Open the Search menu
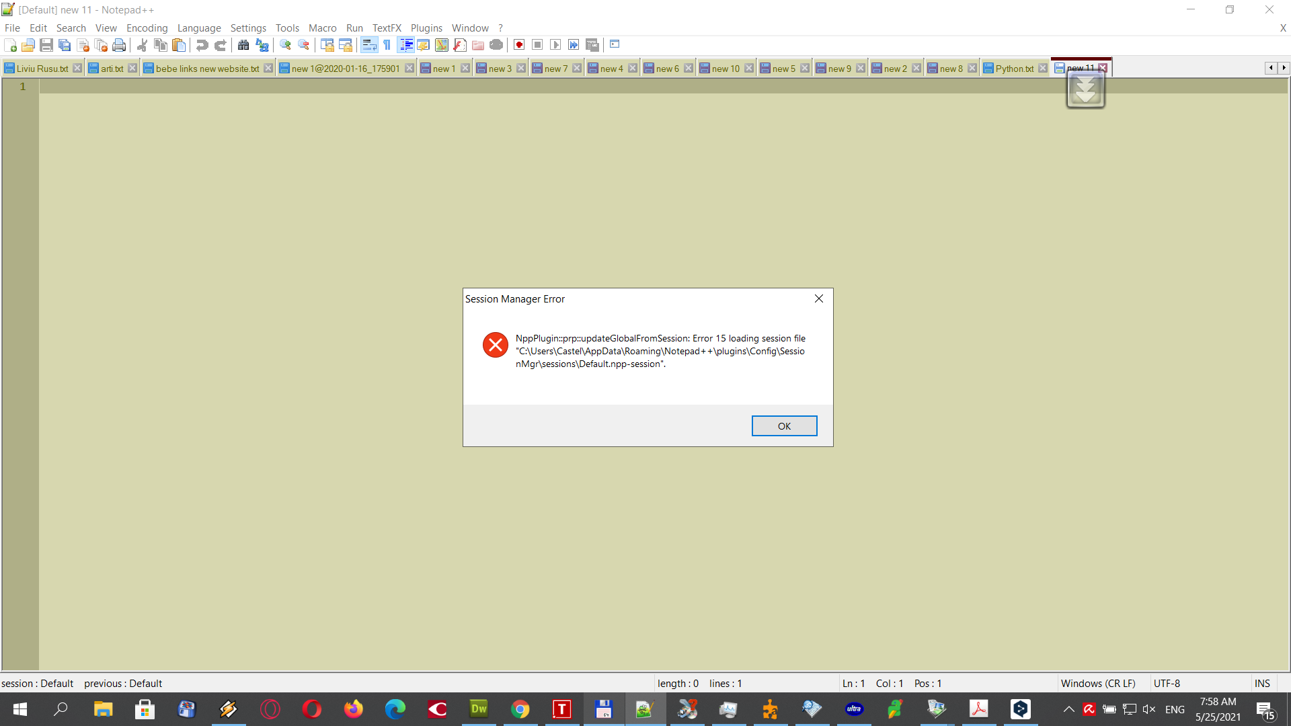This screenshot has width=1291, height=726. (x=71, y=28)
